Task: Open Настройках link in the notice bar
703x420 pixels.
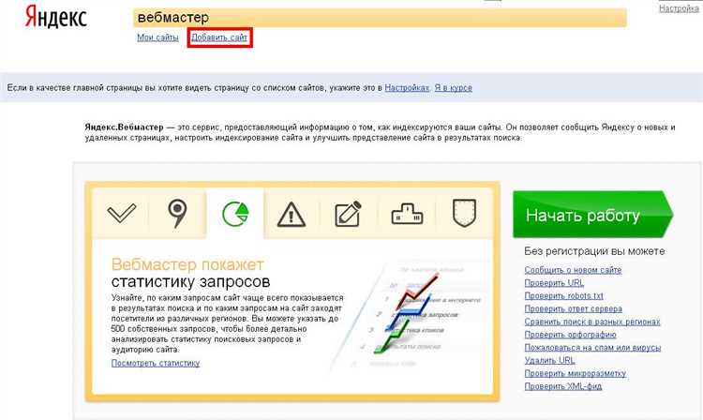Action: [x=407, y=88]
